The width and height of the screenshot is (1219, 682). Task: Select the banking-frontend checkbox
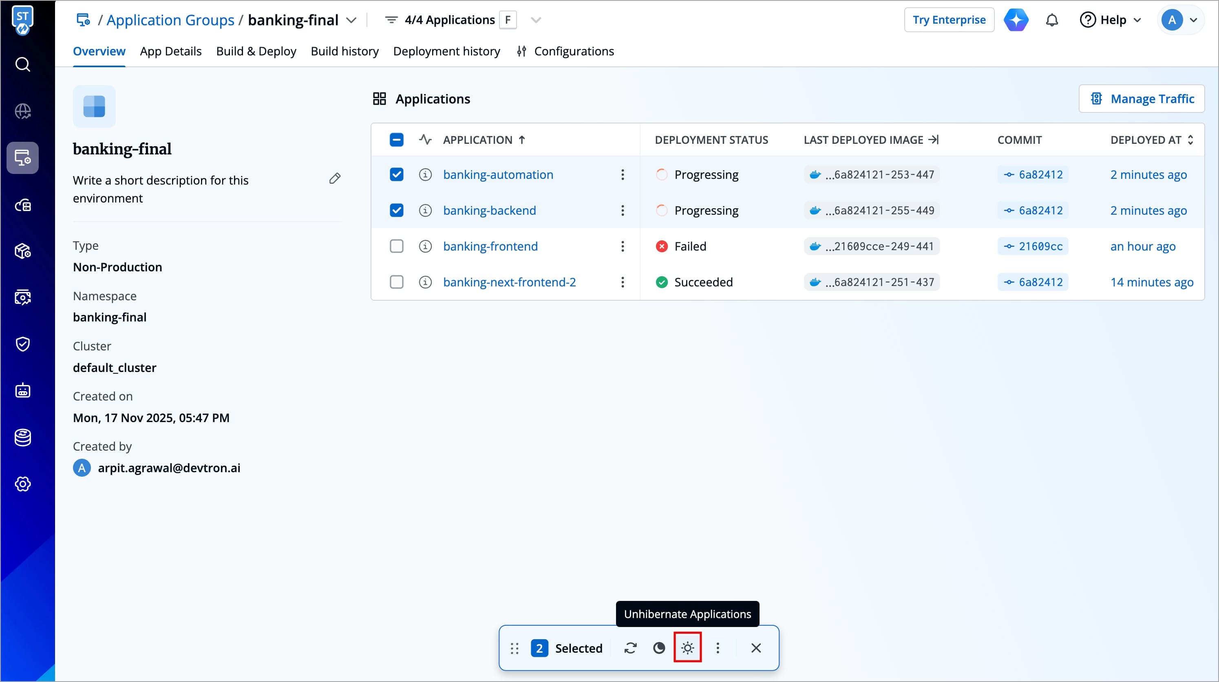(396, 246)
